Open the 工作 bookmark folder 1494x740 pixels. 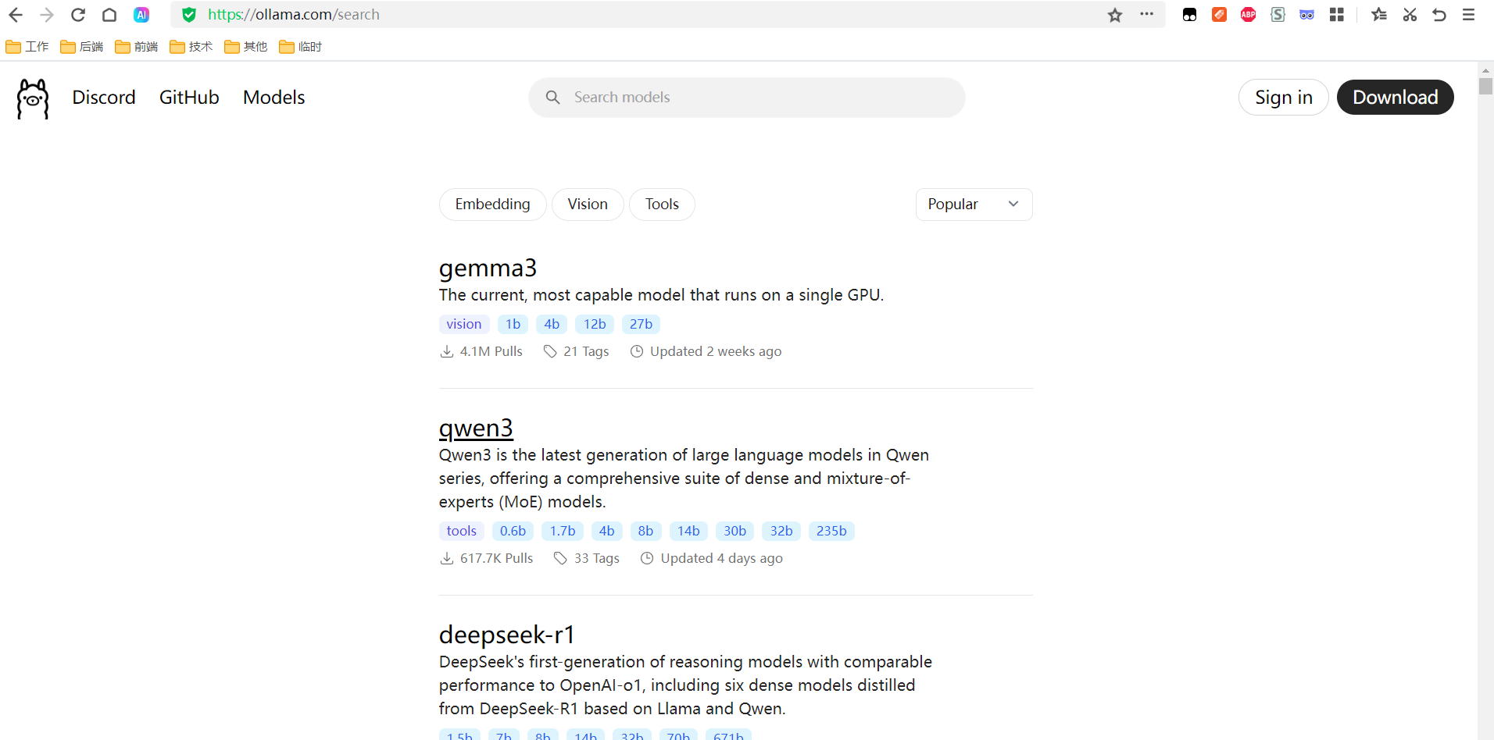(27, 47)
